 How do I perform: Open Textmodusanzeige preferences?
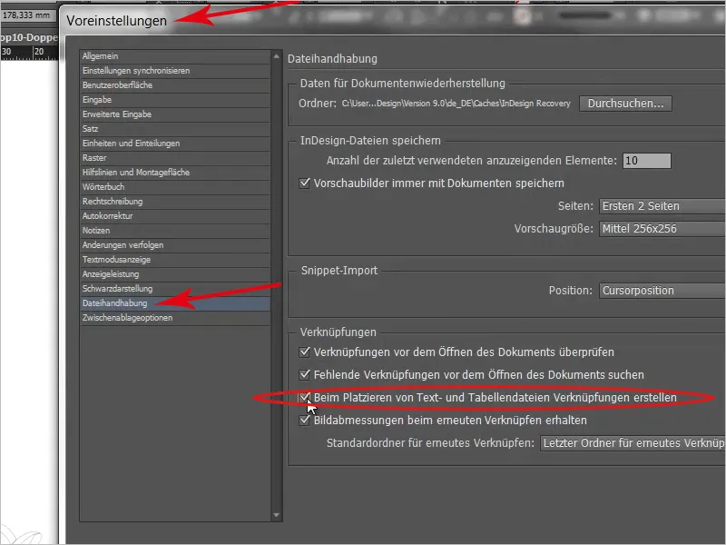(x=175, y=260)
